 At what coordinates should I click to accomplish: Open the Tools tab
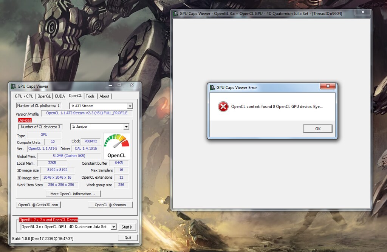tap(90, 96)
